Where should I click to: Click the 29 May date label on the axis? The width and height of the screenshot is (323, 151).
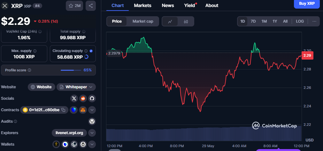(208, 146)
